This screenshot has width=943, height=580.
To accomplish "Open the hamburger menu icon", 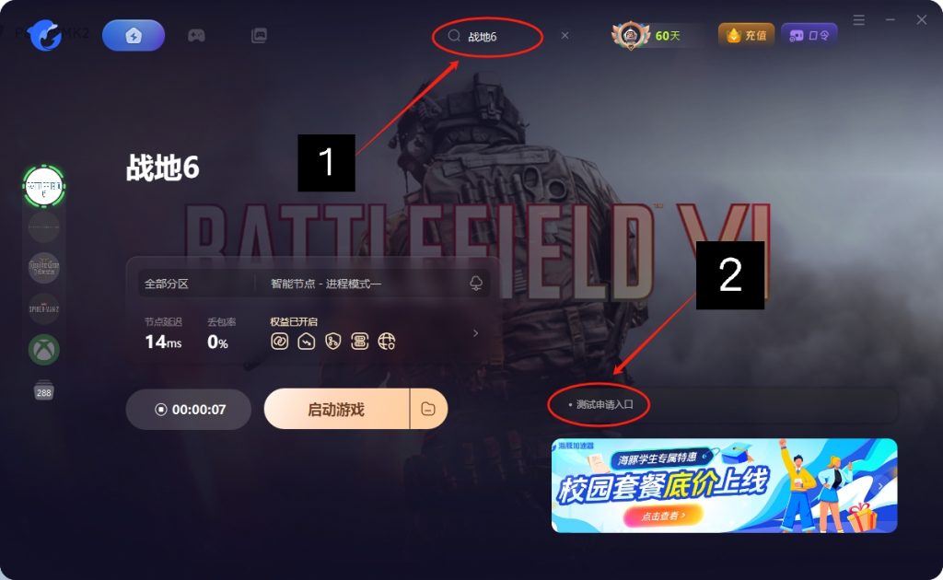I will [859, 20].
